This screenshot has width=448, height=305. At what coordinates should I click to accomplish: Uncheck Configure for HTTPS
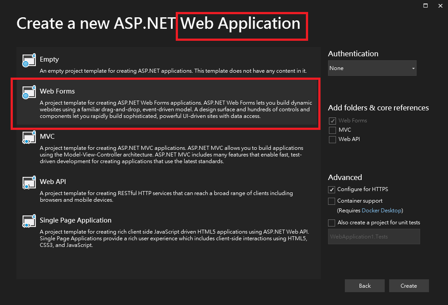332,189
